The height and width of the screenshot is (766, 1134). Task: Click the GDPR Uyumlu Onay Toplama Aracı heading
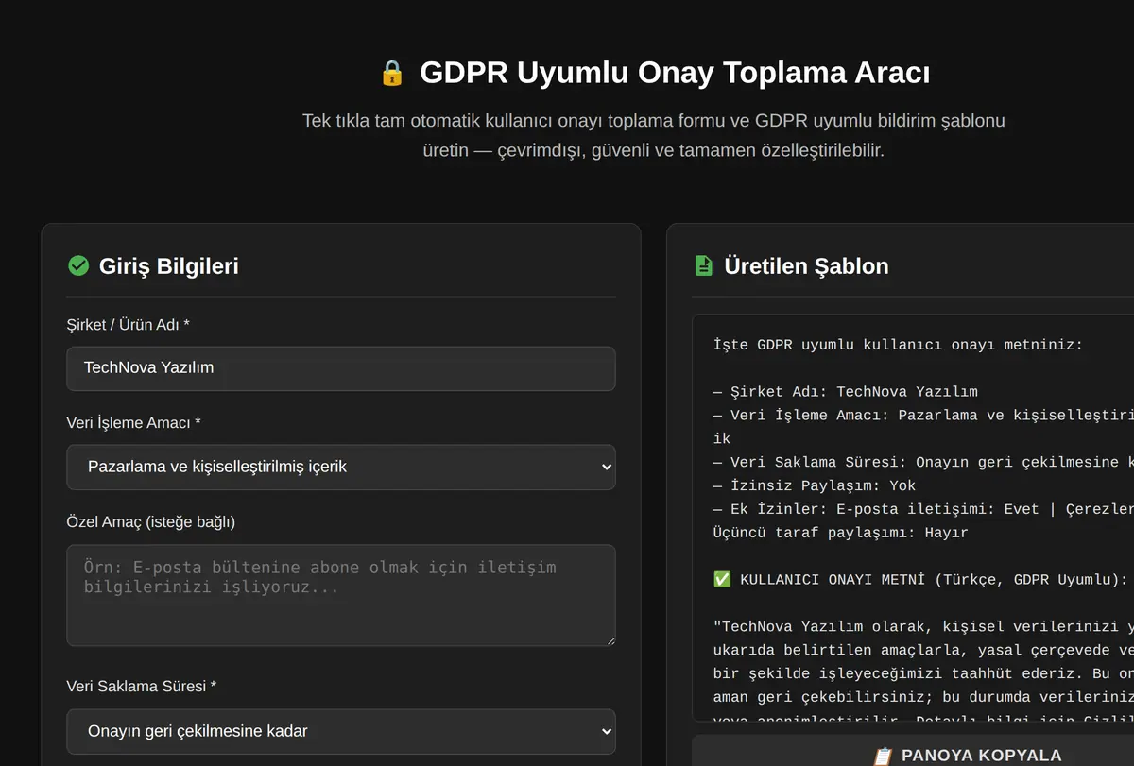[675, 73]
